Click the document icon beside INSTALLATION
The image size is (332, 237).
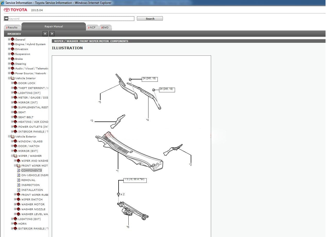click(x=19, y=190)
